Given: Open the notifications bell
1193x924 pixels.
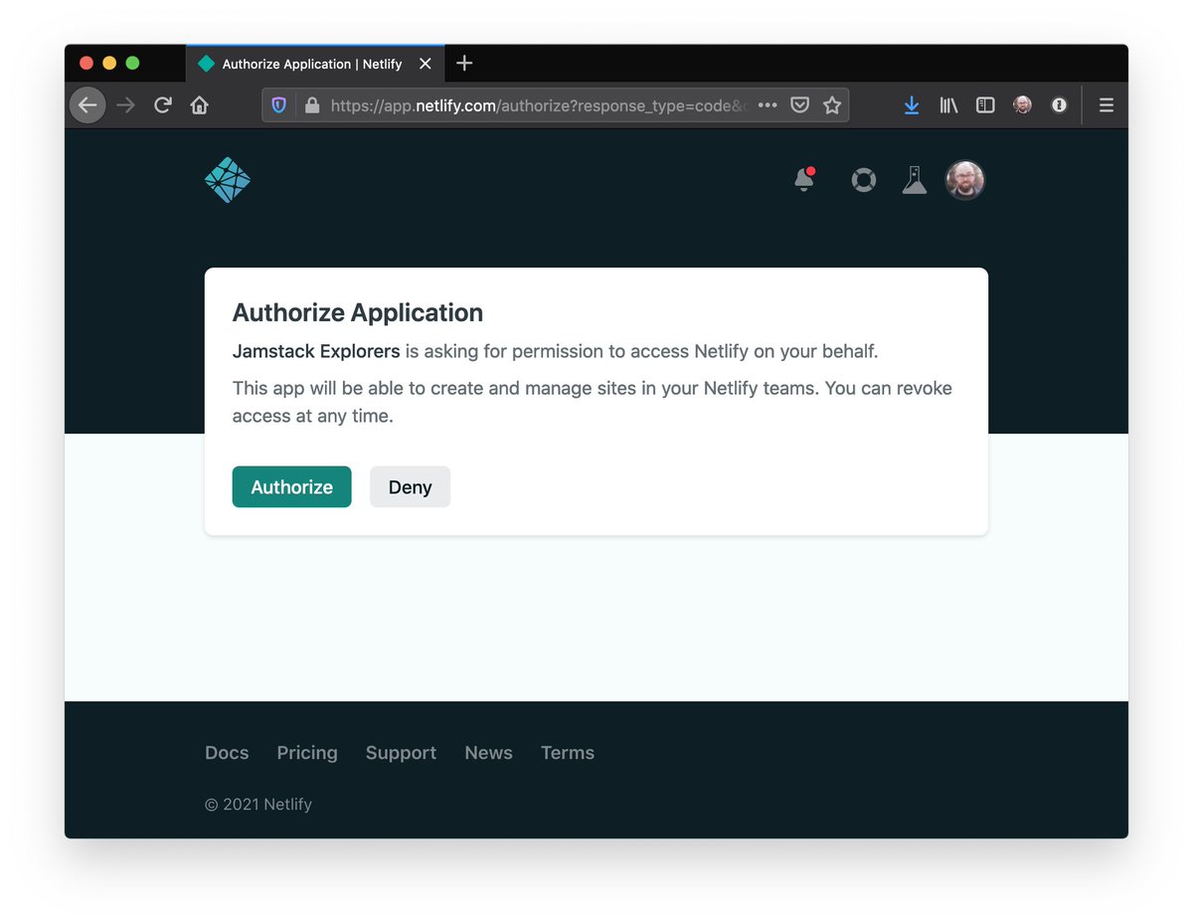Looking at the screenshot, I should tap(804, 179).
